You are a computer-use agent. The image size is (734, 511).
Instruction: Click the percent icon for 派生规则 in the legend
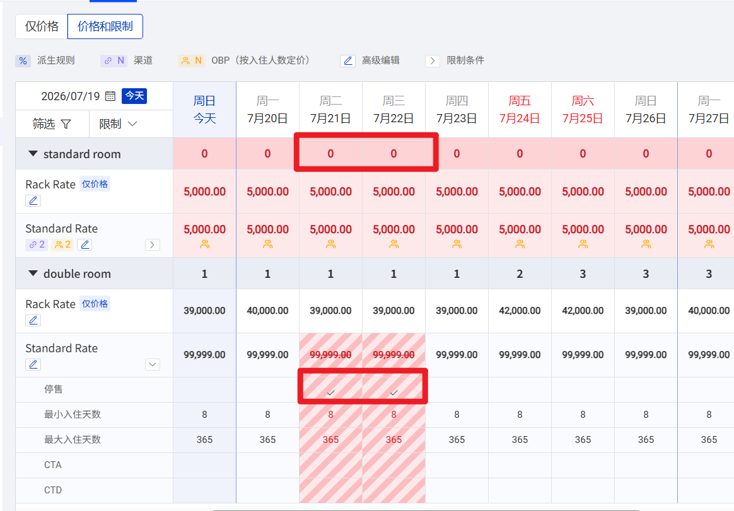23,61
